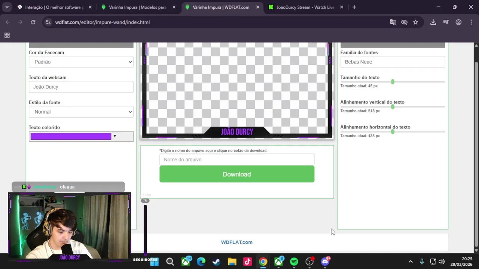The width and height of the screenshot is (479, 269).
Task: Bookmark this page with the star icon
Action: pyautogui.click(x=415, y=22)
